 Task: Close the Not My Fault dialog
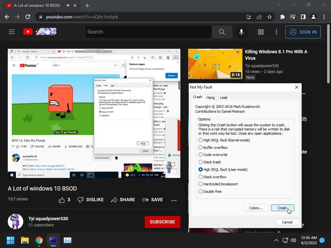pyautogui.click(x=297, y=87)
